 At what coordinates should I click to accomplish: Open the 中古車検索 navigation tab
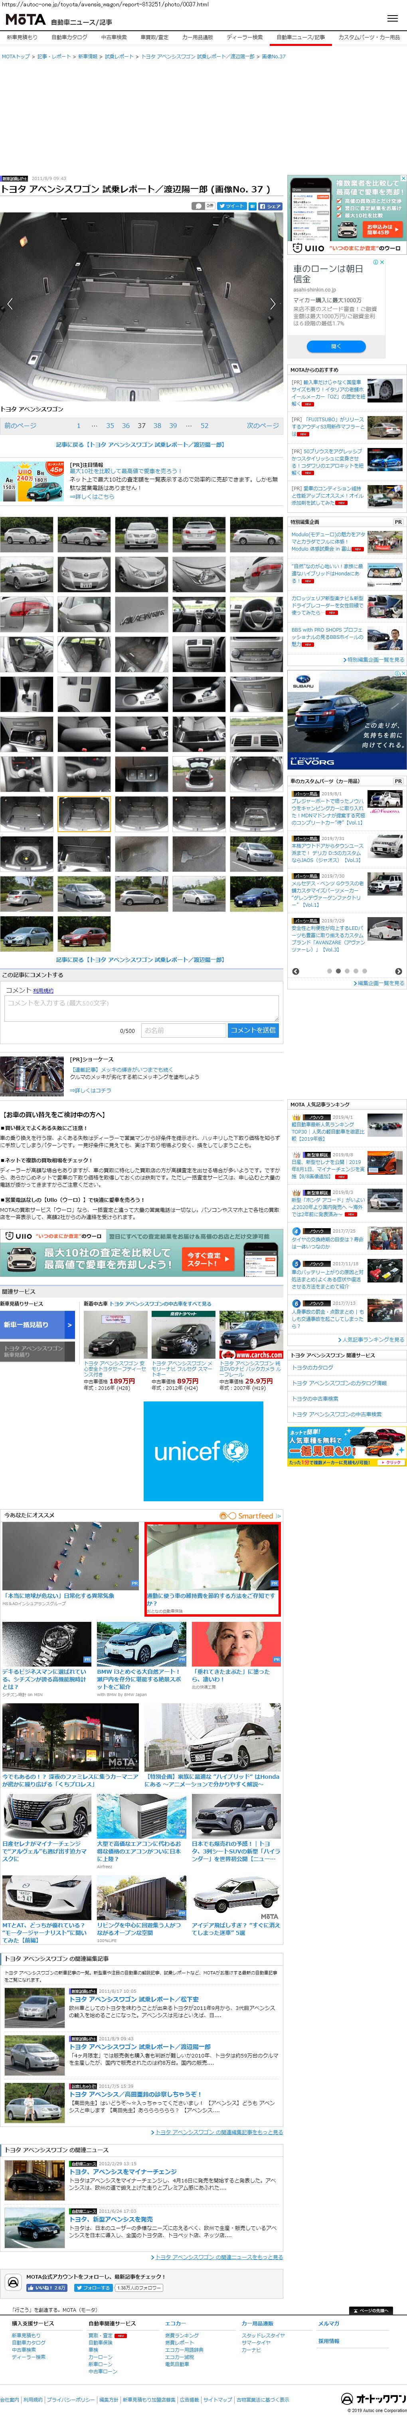(x=113, y=38)
